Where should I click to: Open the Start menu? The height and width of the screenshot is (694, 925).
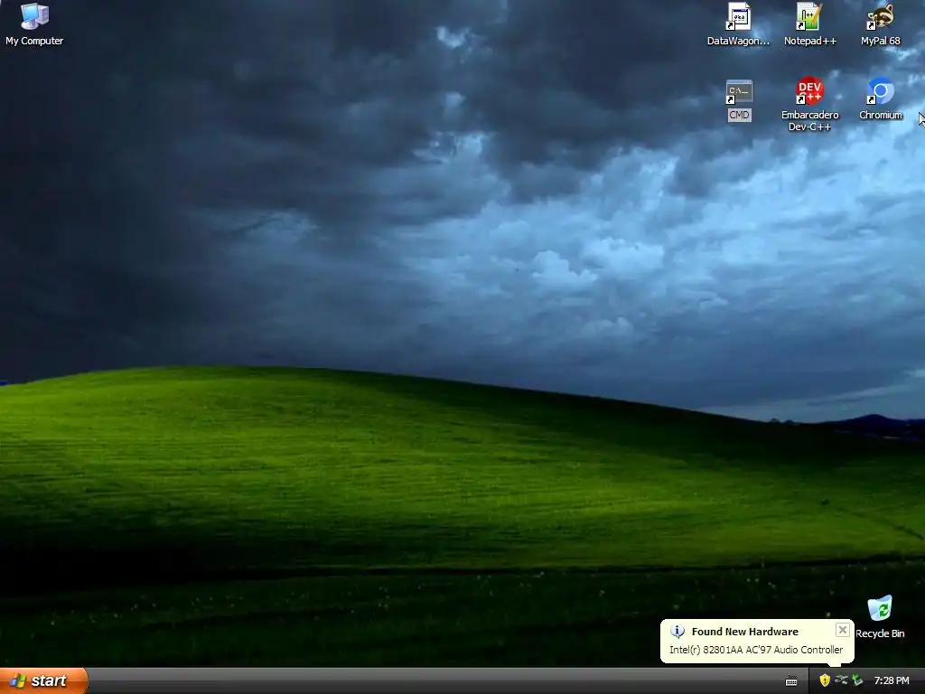(43, 680)
